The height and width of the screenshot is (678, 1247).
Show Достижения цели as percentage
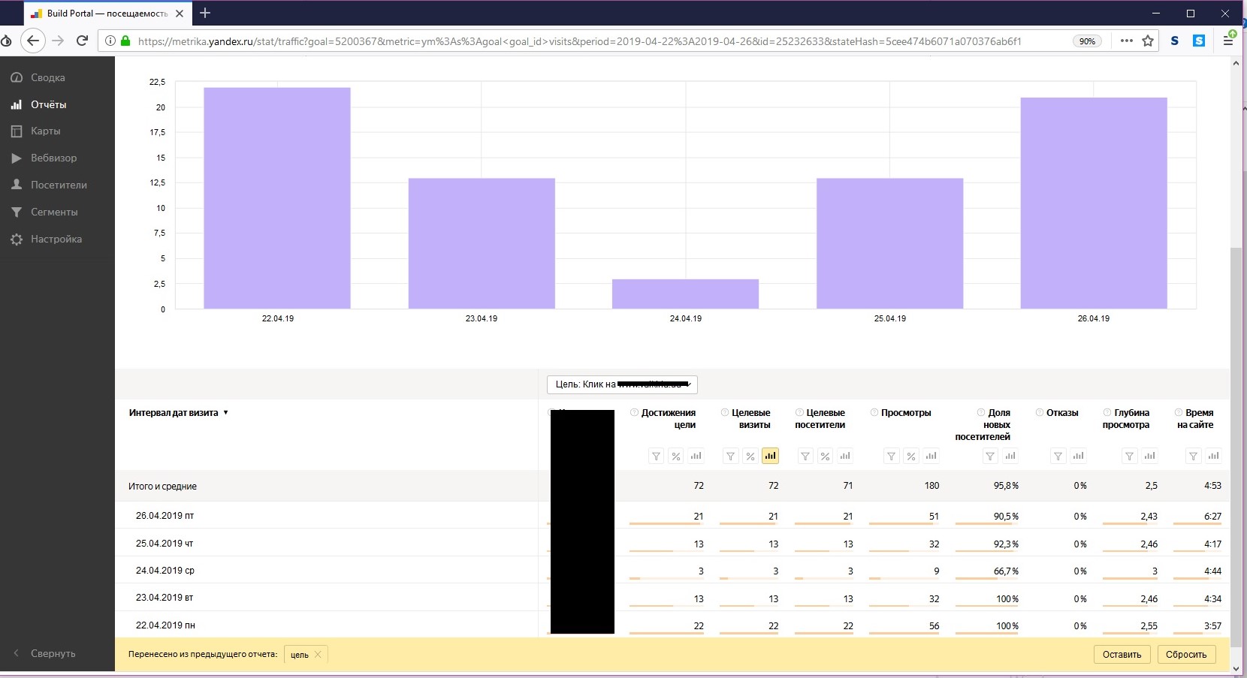coord(675,456)
